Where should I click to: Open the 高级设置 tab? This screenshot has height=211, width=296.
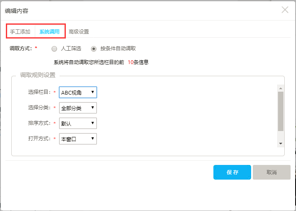point(79,32)
